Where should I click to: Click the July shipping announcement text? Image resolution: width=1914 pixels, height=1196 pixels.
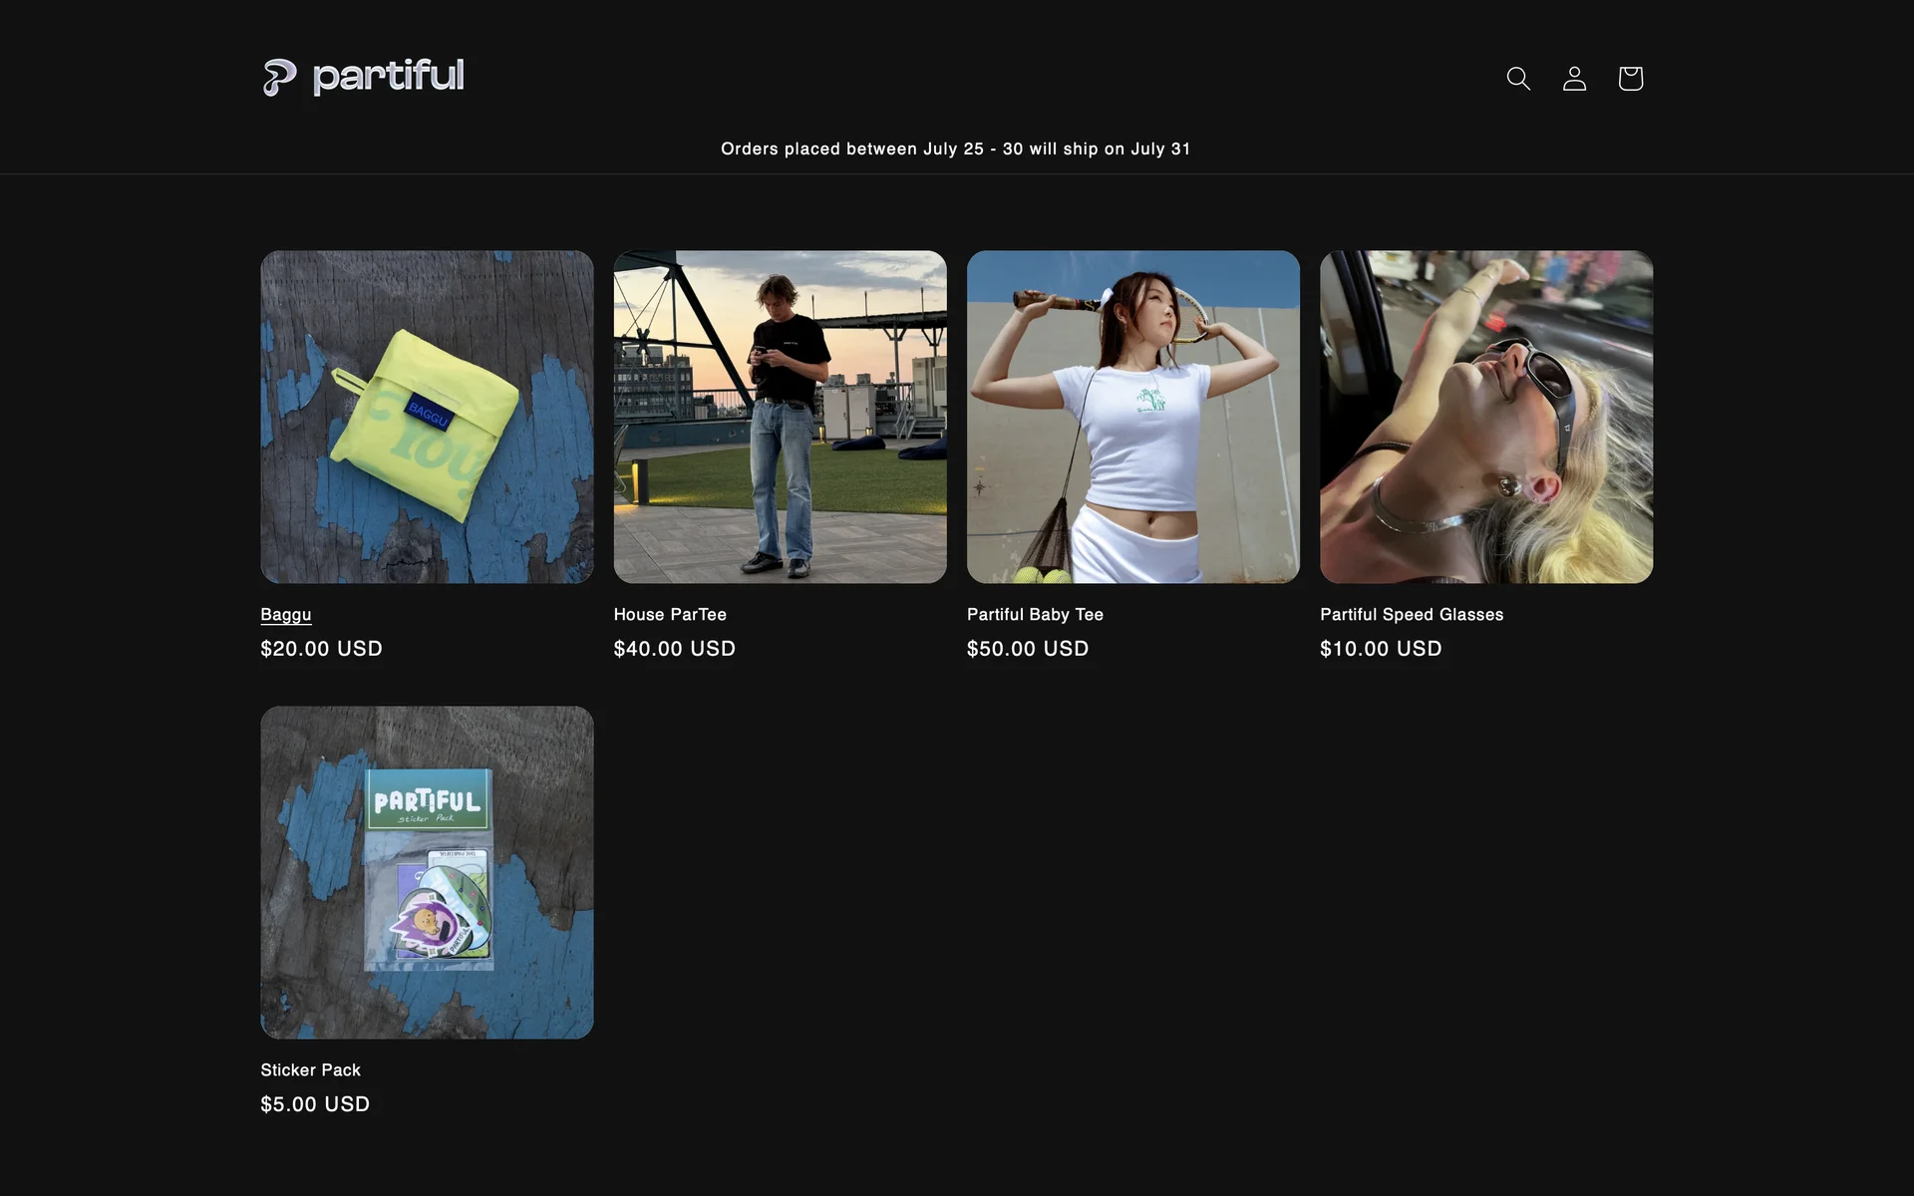[955, 149]
